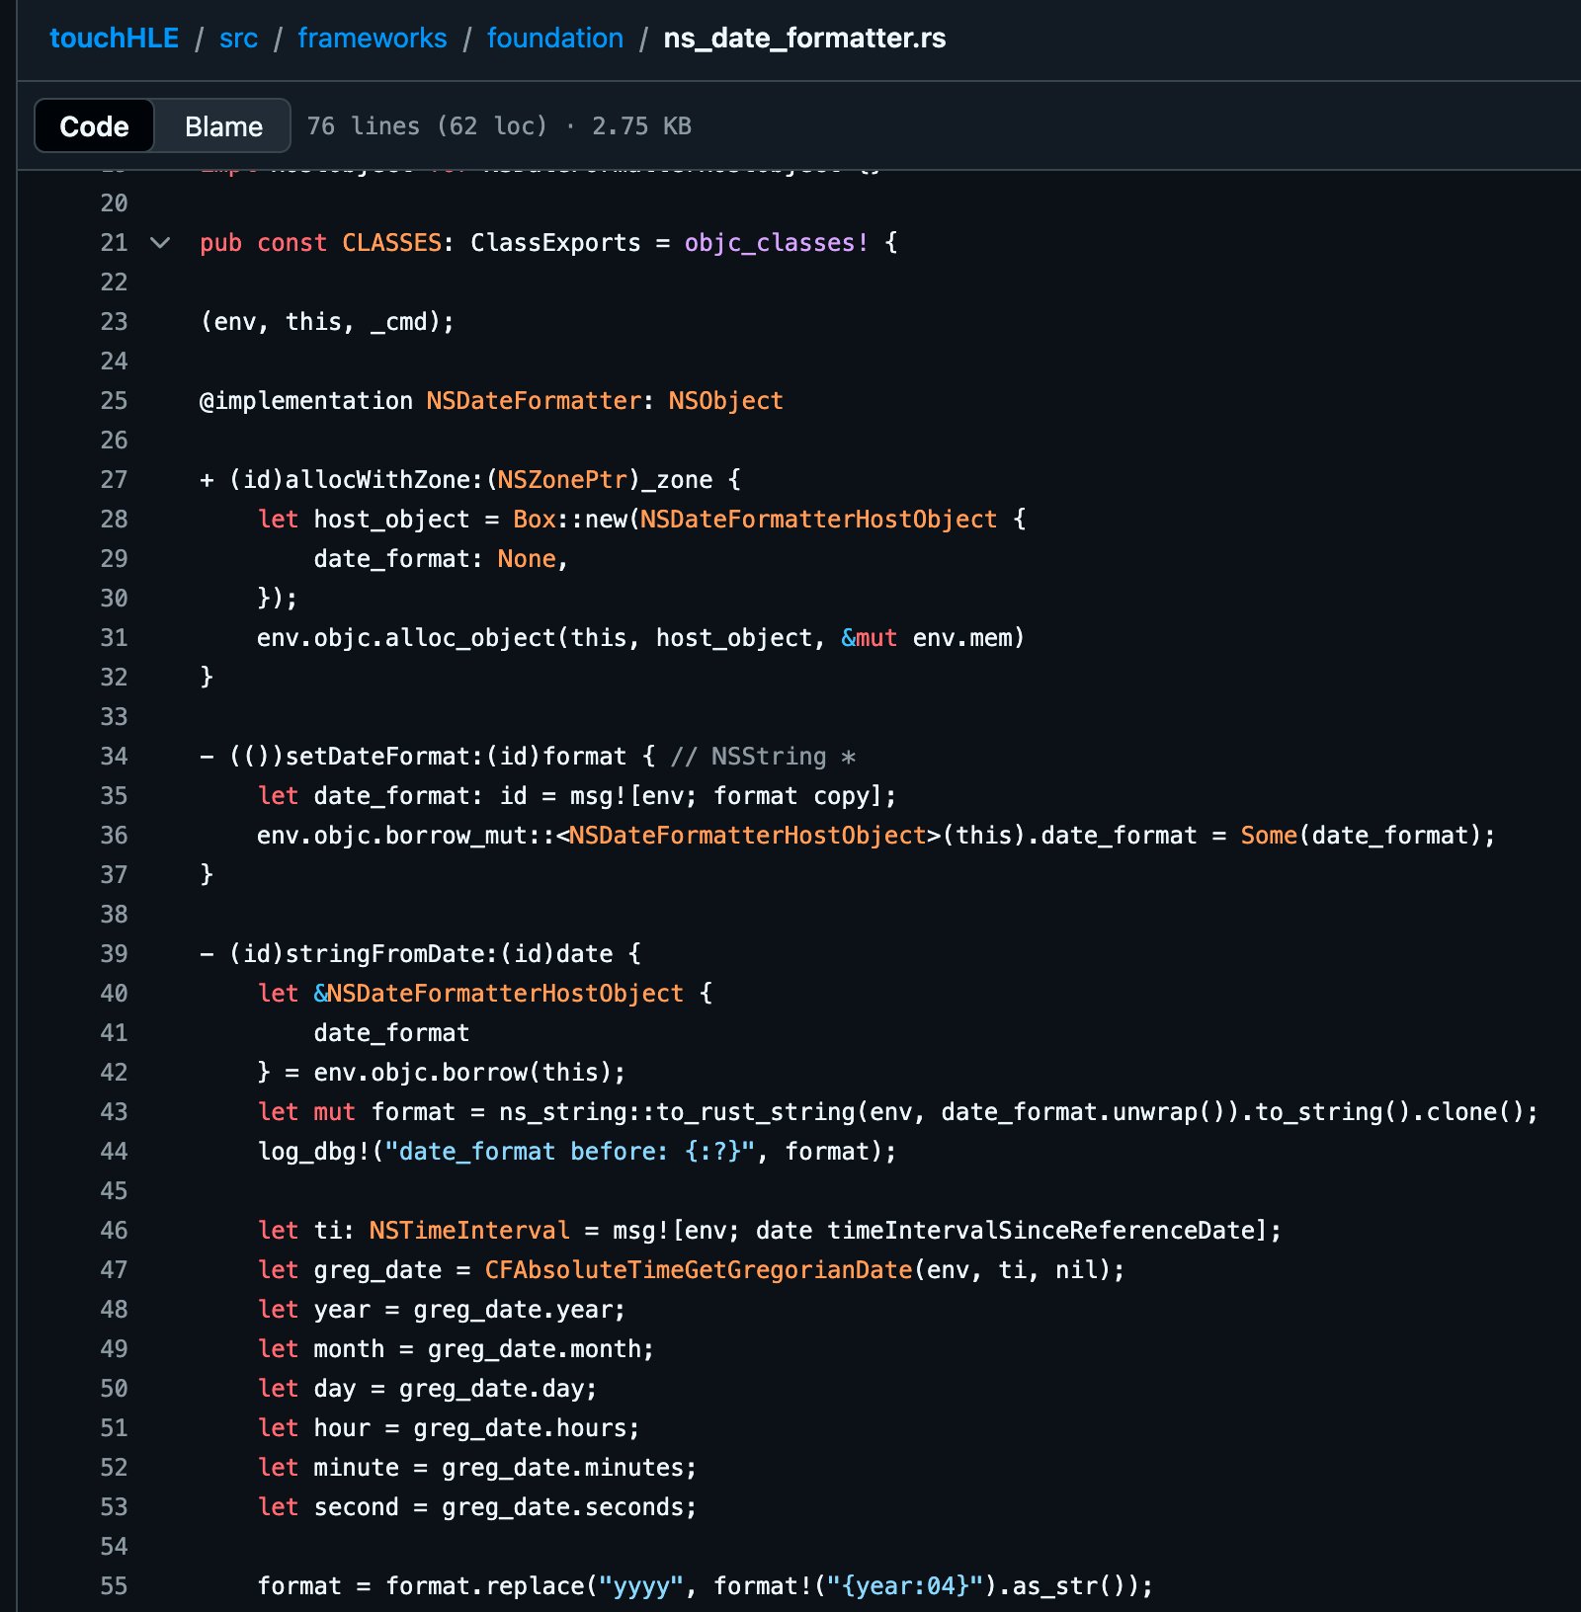Viewport: 1581px width, 1612px height.
Task: Click the 'NSTimeInterval' type on line 46
Action: pyautogui.click(x=469, y=1231)
